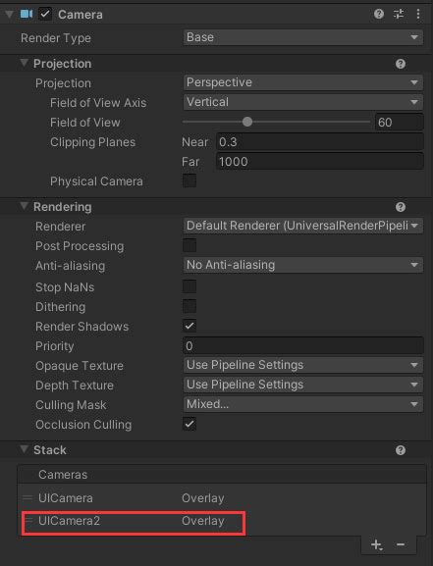This screenshot has height=566, width=433.
Task: Add a camera with the plus button
Action: click(376, 544)
